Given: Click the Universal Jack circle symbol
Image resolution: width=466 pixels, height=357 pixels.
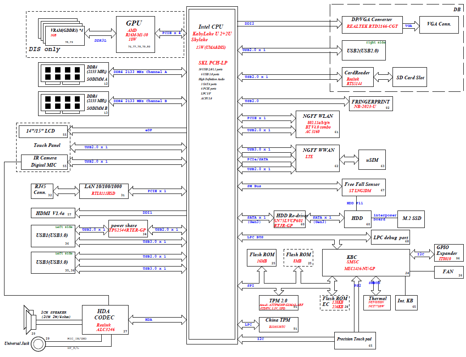Looking at the screenshot, I should tap(39, 344).
